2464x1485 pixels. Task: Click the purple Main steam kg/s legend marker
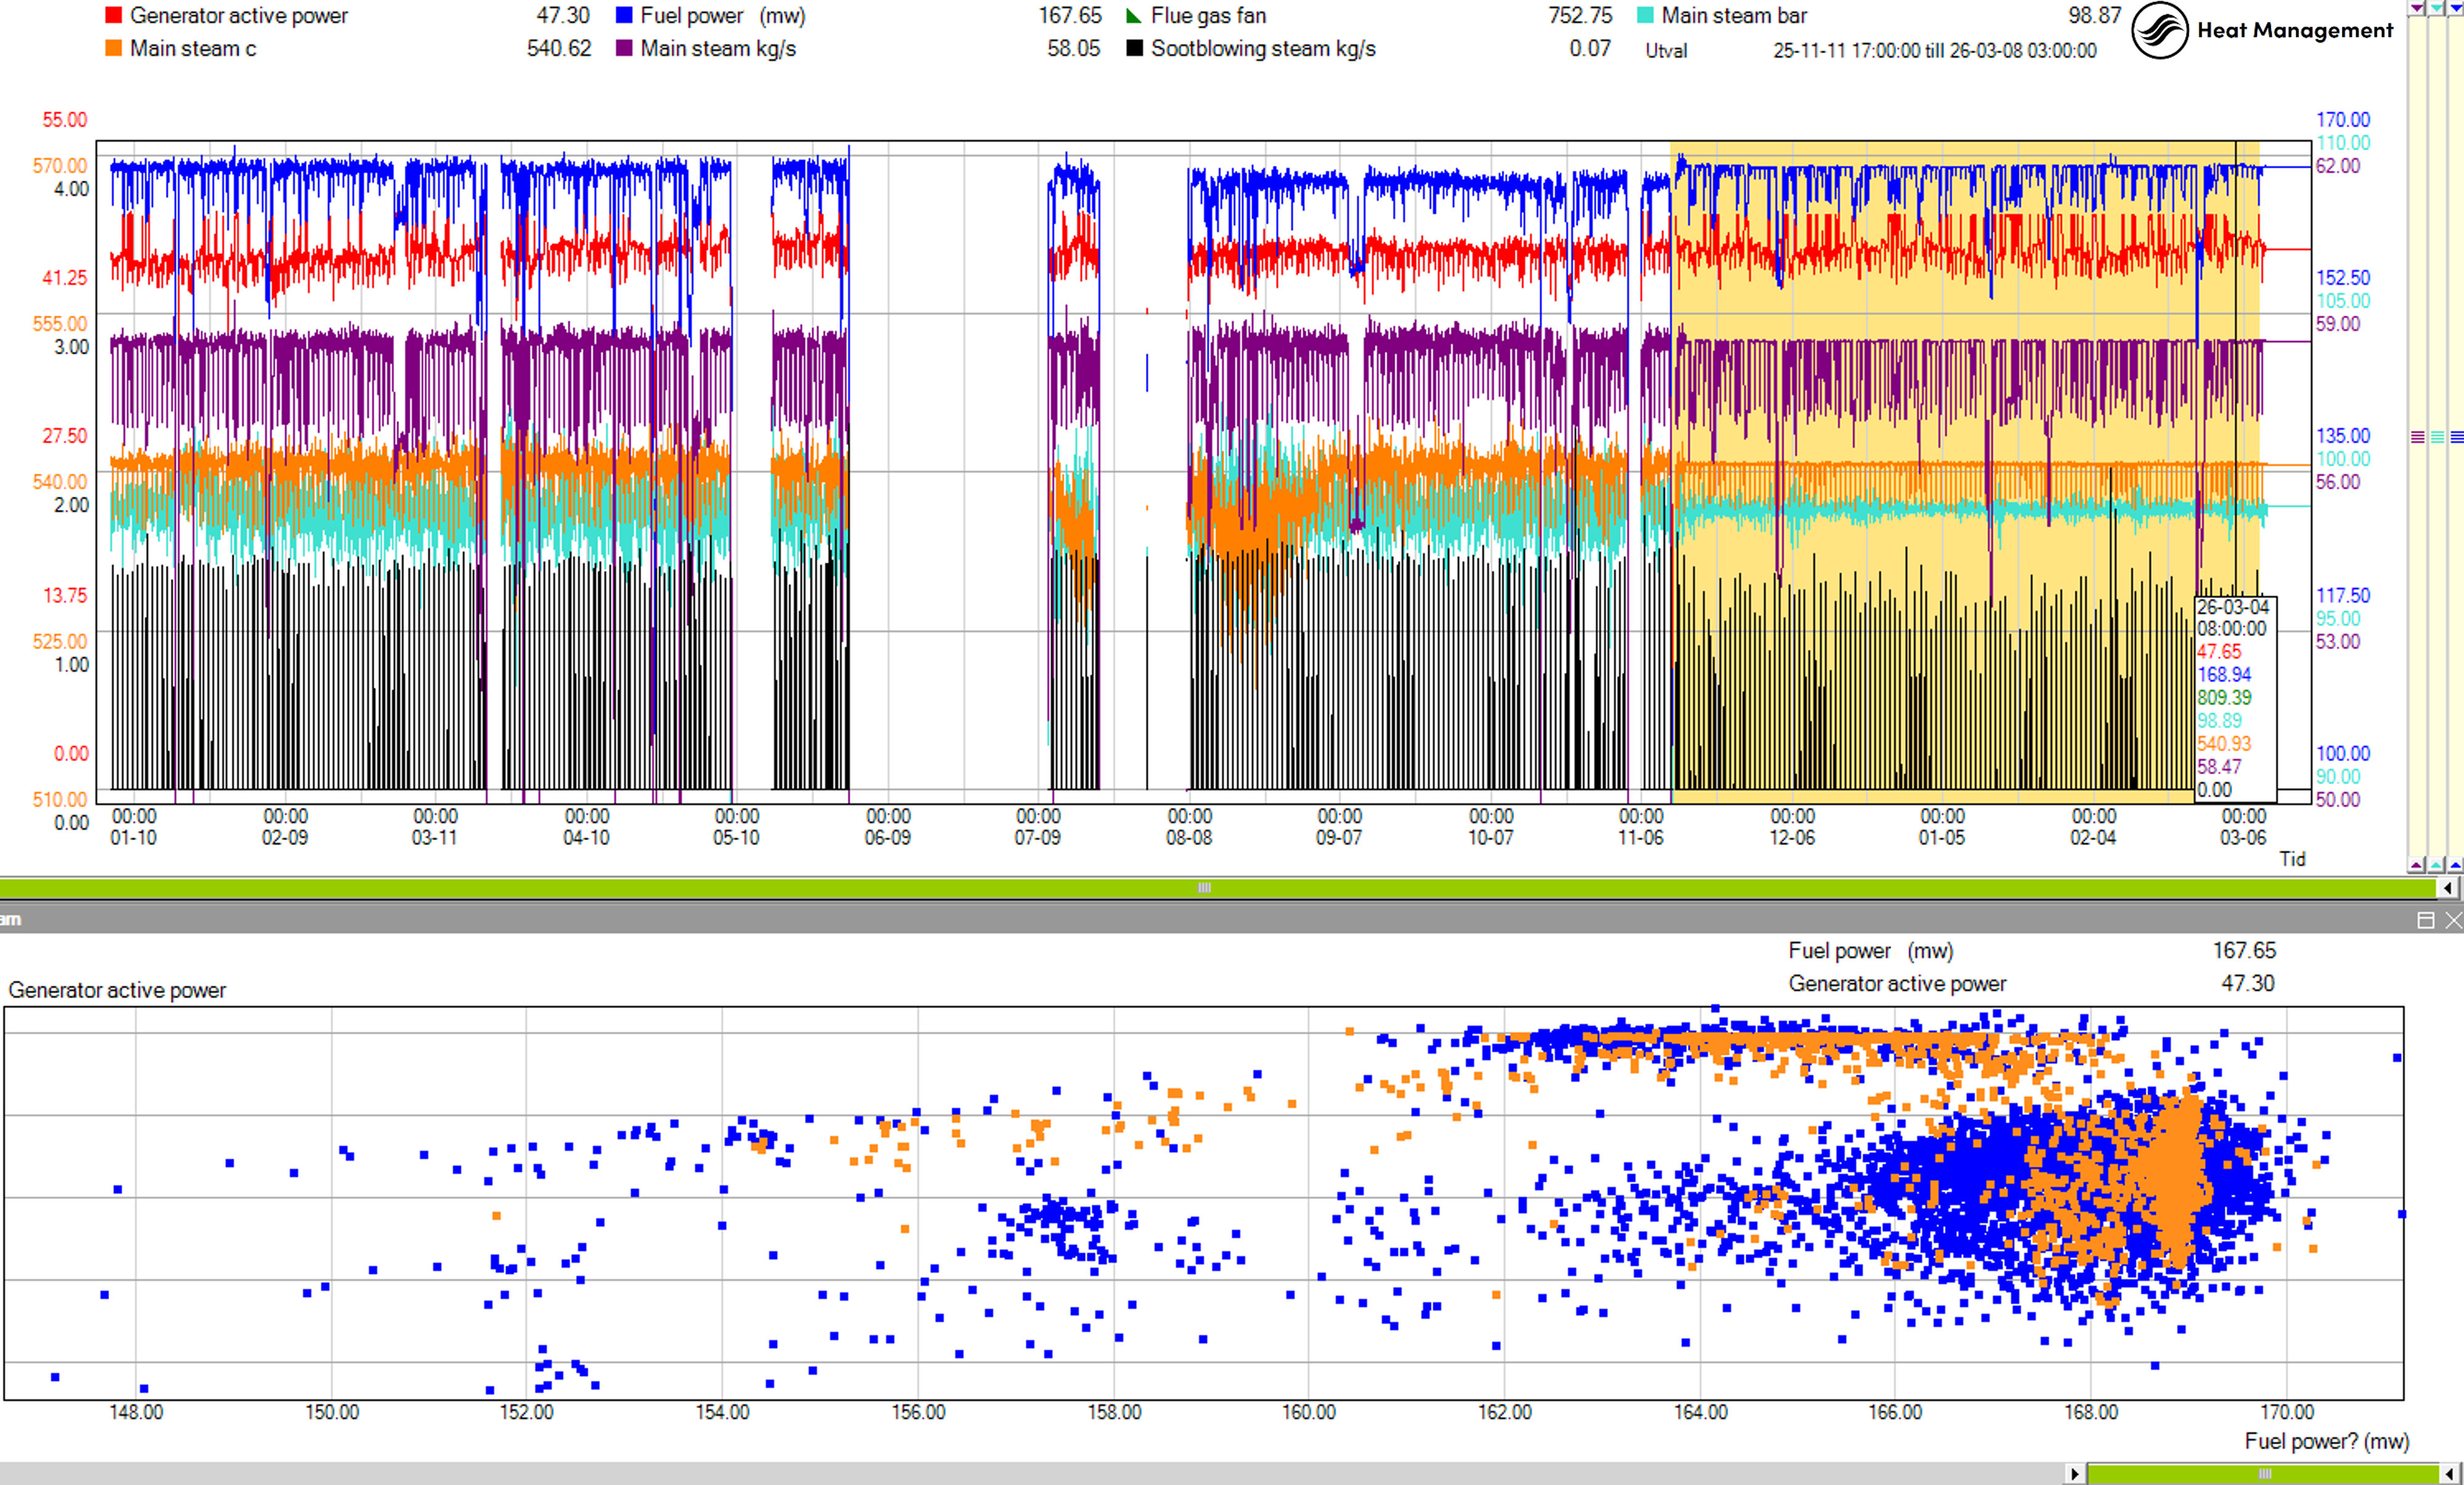tap(624, 48)
